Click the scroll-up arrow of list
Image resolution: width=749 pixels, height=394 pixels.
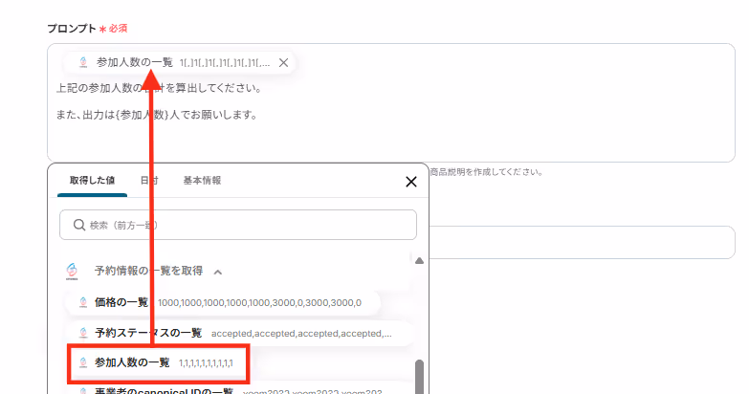pos(419,261)
